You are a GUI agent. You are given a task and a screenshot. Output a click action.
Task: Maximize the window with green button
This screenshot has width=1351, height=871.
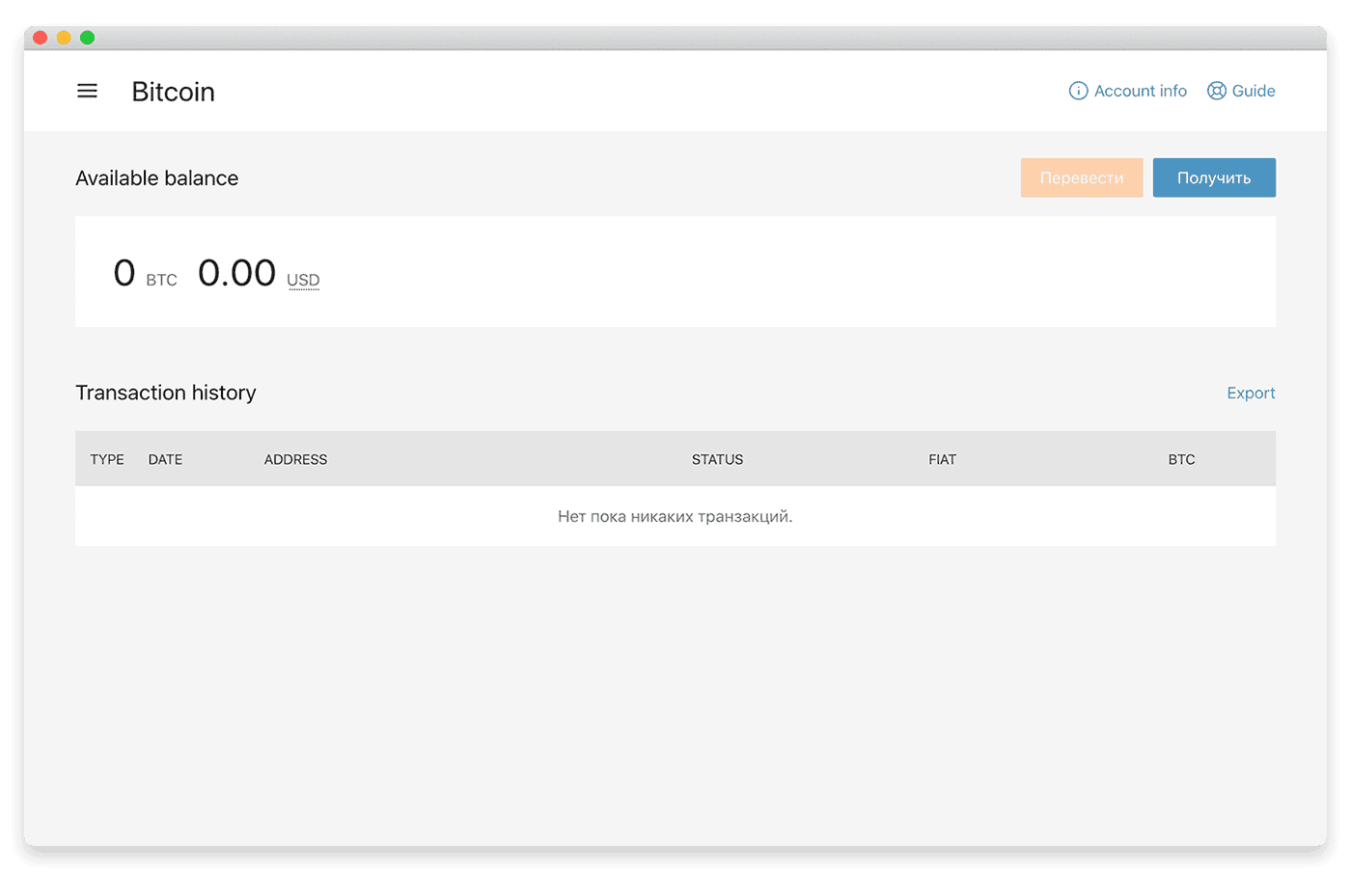click(x=87, y=38)
